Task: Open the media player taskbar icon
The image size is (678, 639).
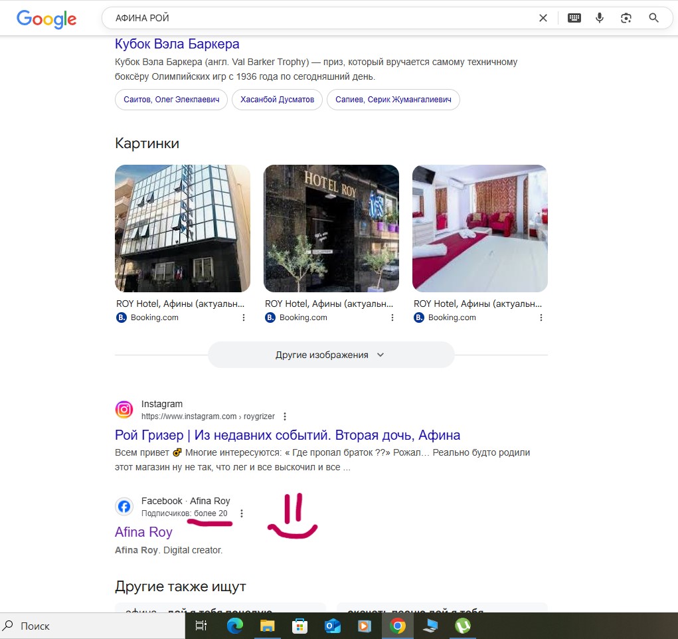Action: point(365,626)
